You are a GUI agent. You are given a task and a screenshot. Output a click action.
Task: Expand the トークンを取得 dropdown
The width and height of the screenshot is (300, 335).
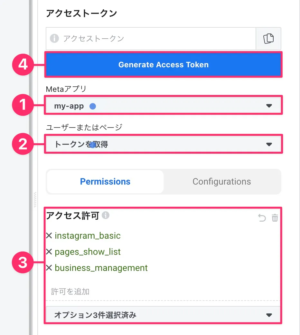pos(163,144)
